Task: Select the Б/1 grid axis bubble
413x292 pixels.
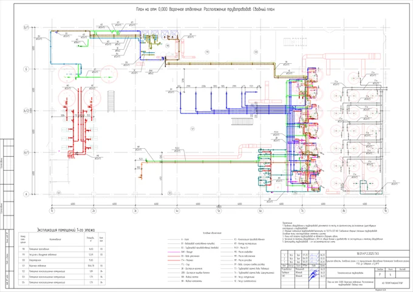Action: 27,28
